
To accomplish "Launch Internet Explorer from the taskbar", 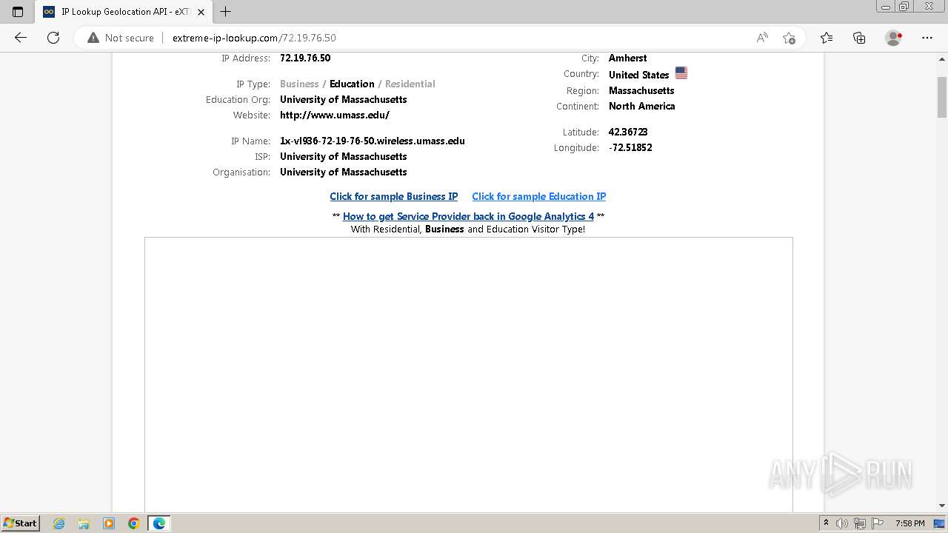I will pyautogui.click(x=59, y=523).
